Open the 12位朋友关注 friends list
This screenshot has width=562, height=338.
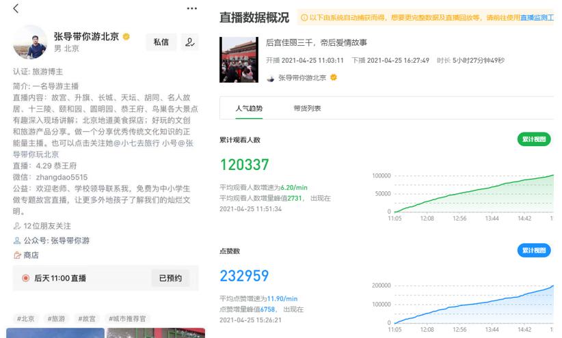[x=47, y=226]
